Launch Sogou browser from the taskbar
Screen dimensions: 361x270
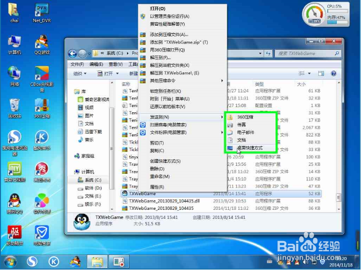click(32, 262)
